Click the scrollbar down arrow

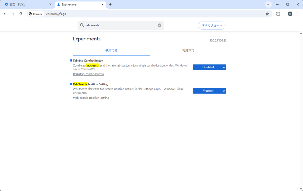[301, 189]
